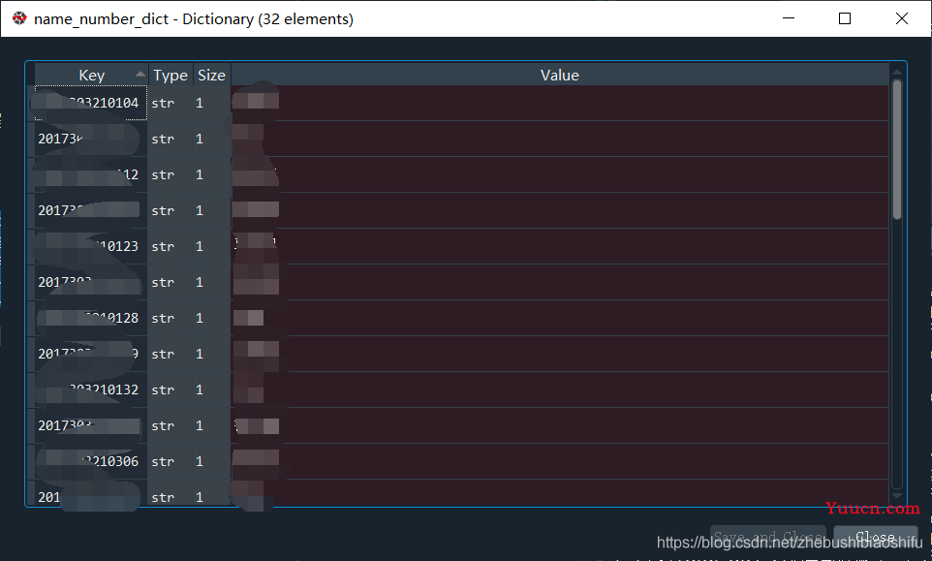Select the key cell ending in 10123

click(x=91, y=246)
